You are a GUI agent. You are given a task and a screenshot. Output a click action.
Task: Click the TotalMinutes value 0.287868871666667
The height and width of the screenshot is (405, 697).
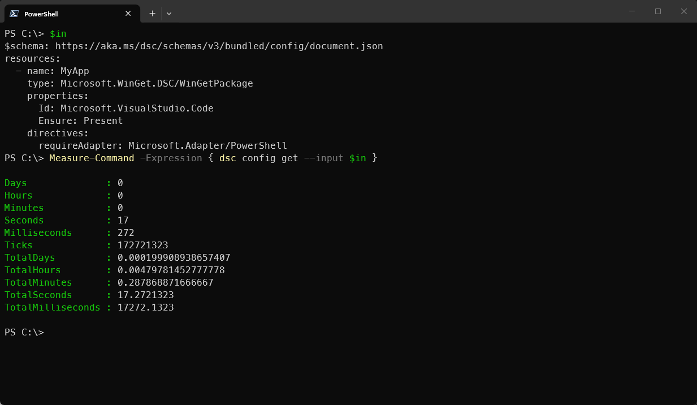(x=166, y=282)
